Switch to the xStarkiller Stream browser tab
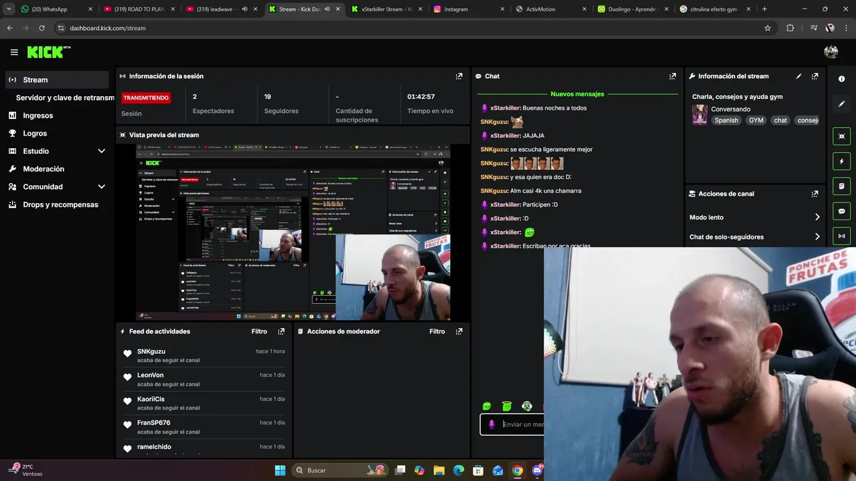The image size is (856, 481). pyautogui.click(x=388, y=9)
